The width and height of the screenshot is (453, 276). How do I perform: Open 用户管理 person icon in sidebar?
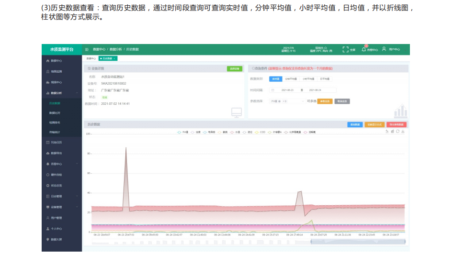(48, 218)
